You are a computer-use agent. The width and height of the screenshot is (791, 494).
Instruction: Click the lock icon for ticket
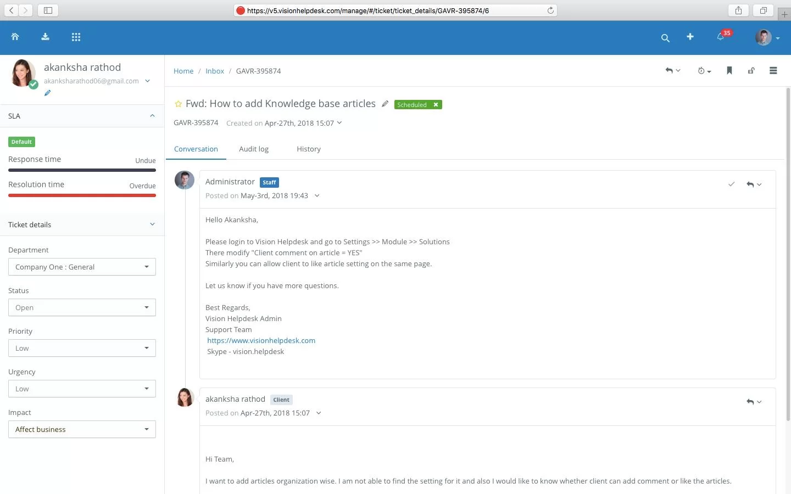click(x=751, y=70)
